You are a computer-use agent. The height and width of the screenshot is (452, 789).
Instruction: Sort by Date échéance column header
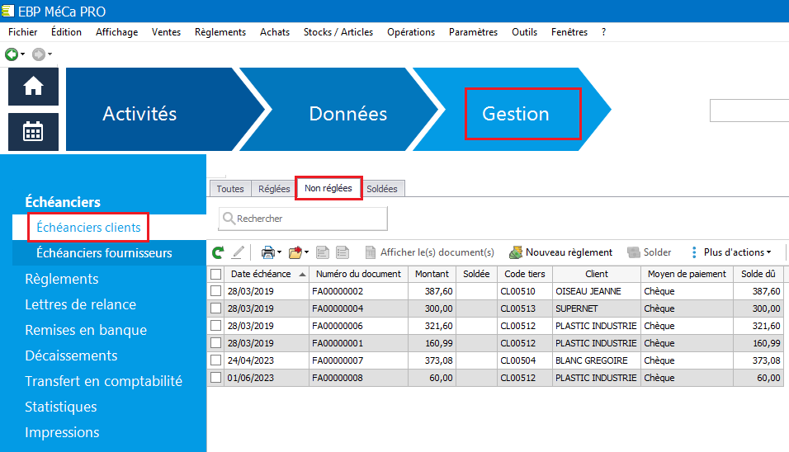[261, 274]
